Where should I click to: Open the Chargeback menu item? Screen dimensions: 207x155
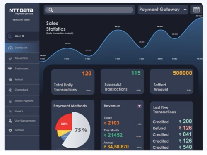(22, 90)
